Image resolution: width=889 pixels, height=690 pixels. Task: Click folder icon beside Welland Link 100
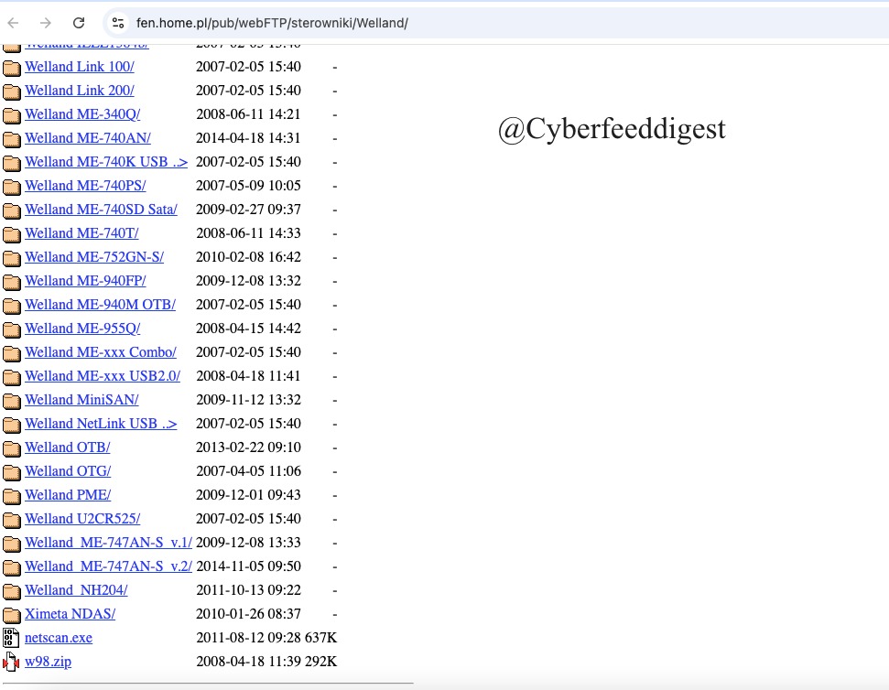(x=11, y=68)
